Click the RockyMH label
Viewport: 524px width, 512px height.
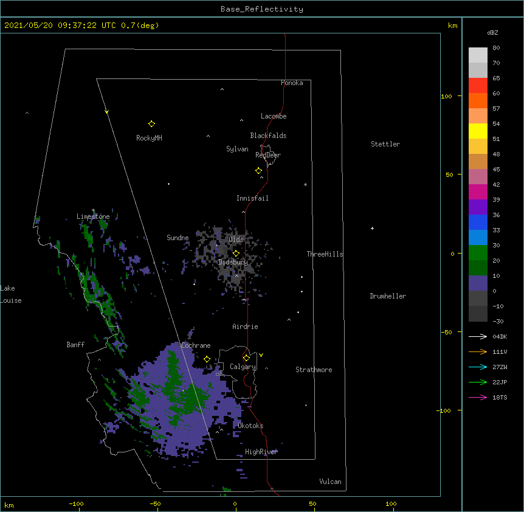tap(149, 138)
